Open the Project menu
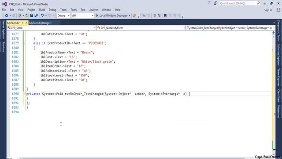 point(31,10)
